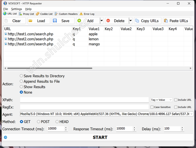Viewport: 196px width, 148px height.
Task: Click the scrollbar right arrow of URL table
Action: click(x=191, y=68)
